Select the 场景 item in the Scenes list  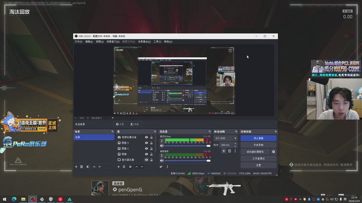point(94,137)
